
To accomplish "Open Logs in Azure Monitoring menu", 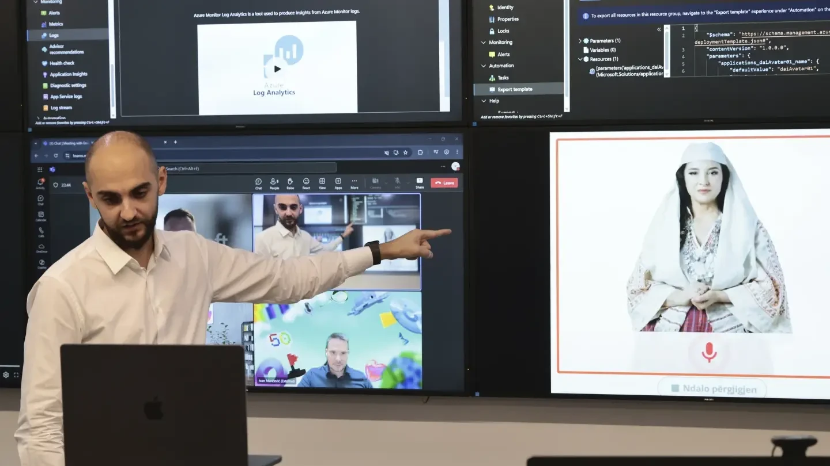I will 68,35.
